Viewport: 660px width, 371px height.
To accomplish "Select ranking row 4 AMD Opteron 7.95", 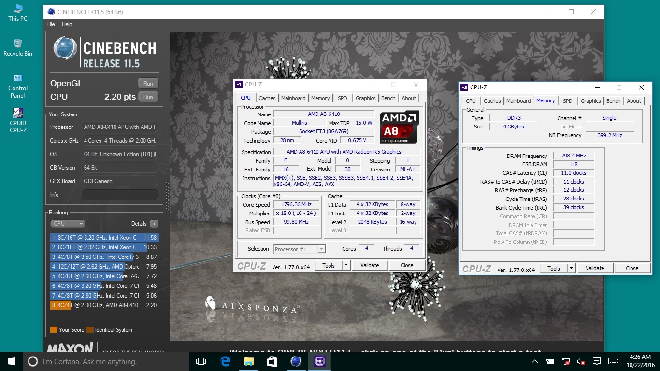I will (x=104, y=267).
